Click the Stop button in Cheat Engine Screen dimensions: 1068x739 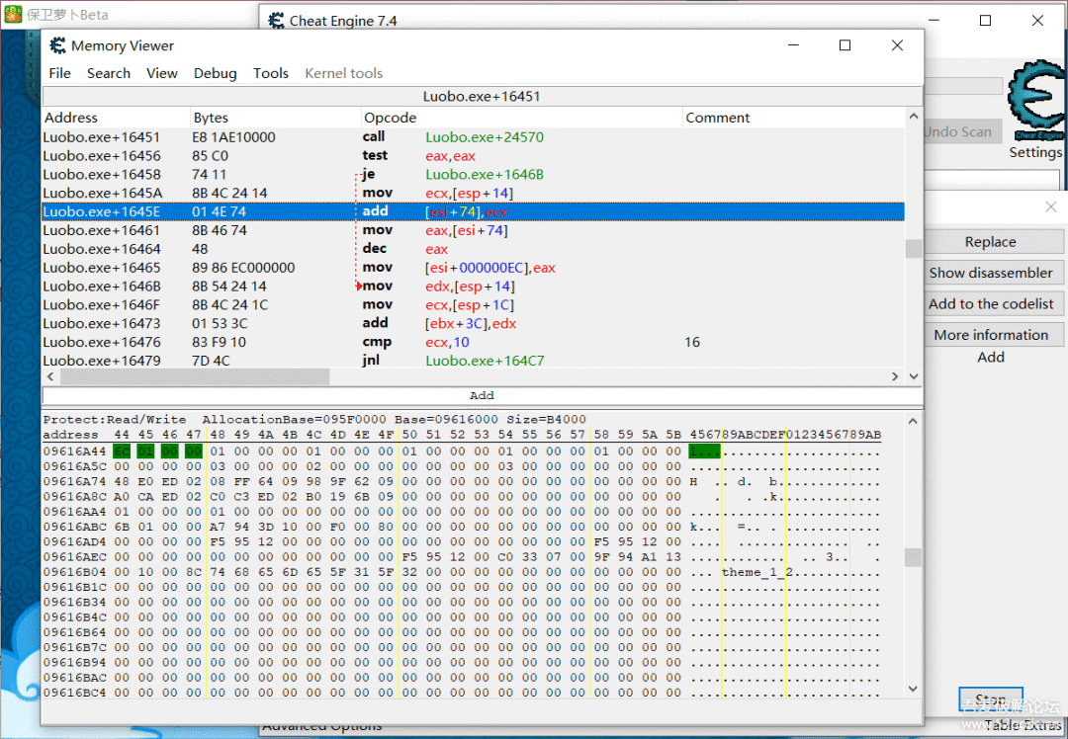click(x=990, y=699)
